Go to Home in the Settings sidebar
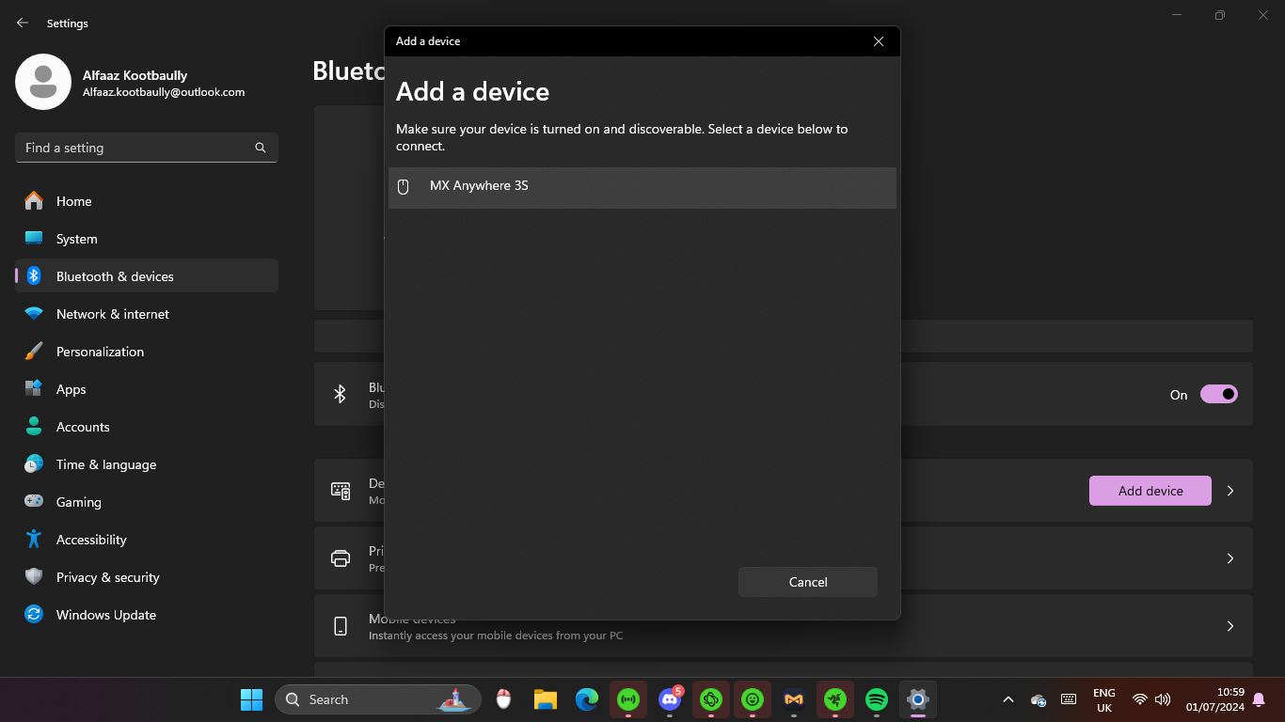This screenshot has width=1285, height=722. (147, 201)
